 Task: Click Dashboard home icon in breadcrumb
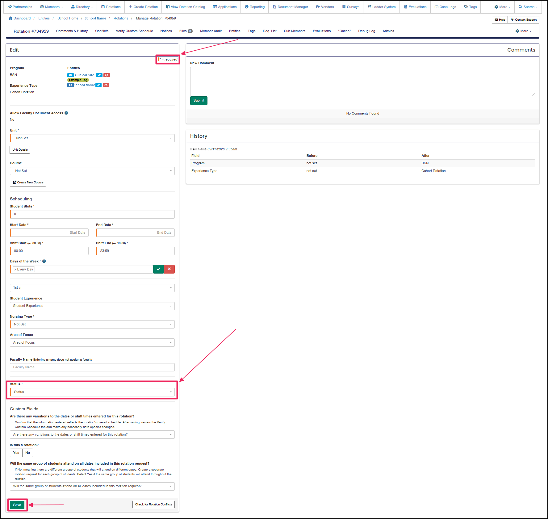tap(11, 18)
